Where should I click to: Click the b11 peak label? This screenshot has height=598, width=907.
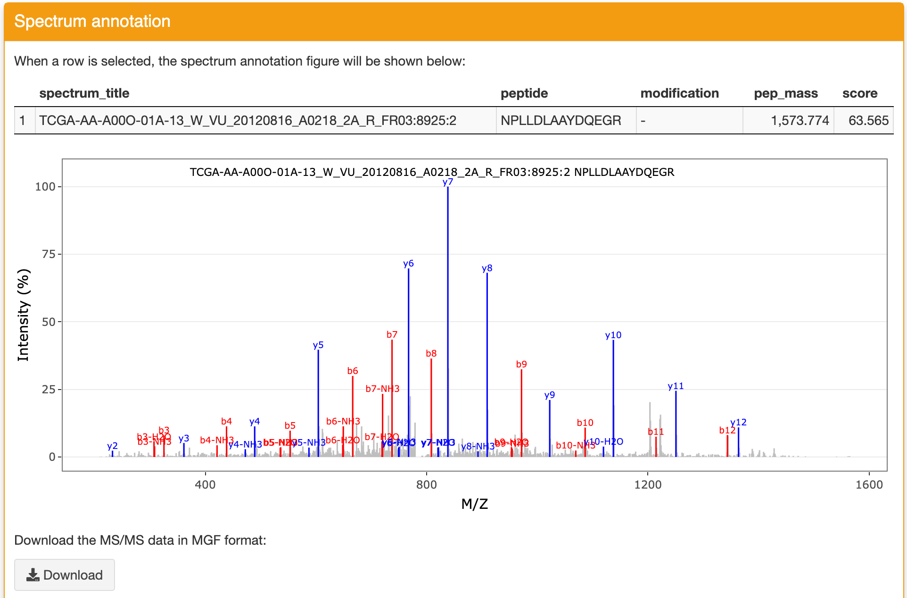656,432
